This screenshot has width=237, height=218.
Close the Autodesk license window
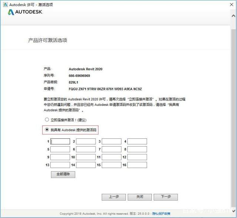231,4
